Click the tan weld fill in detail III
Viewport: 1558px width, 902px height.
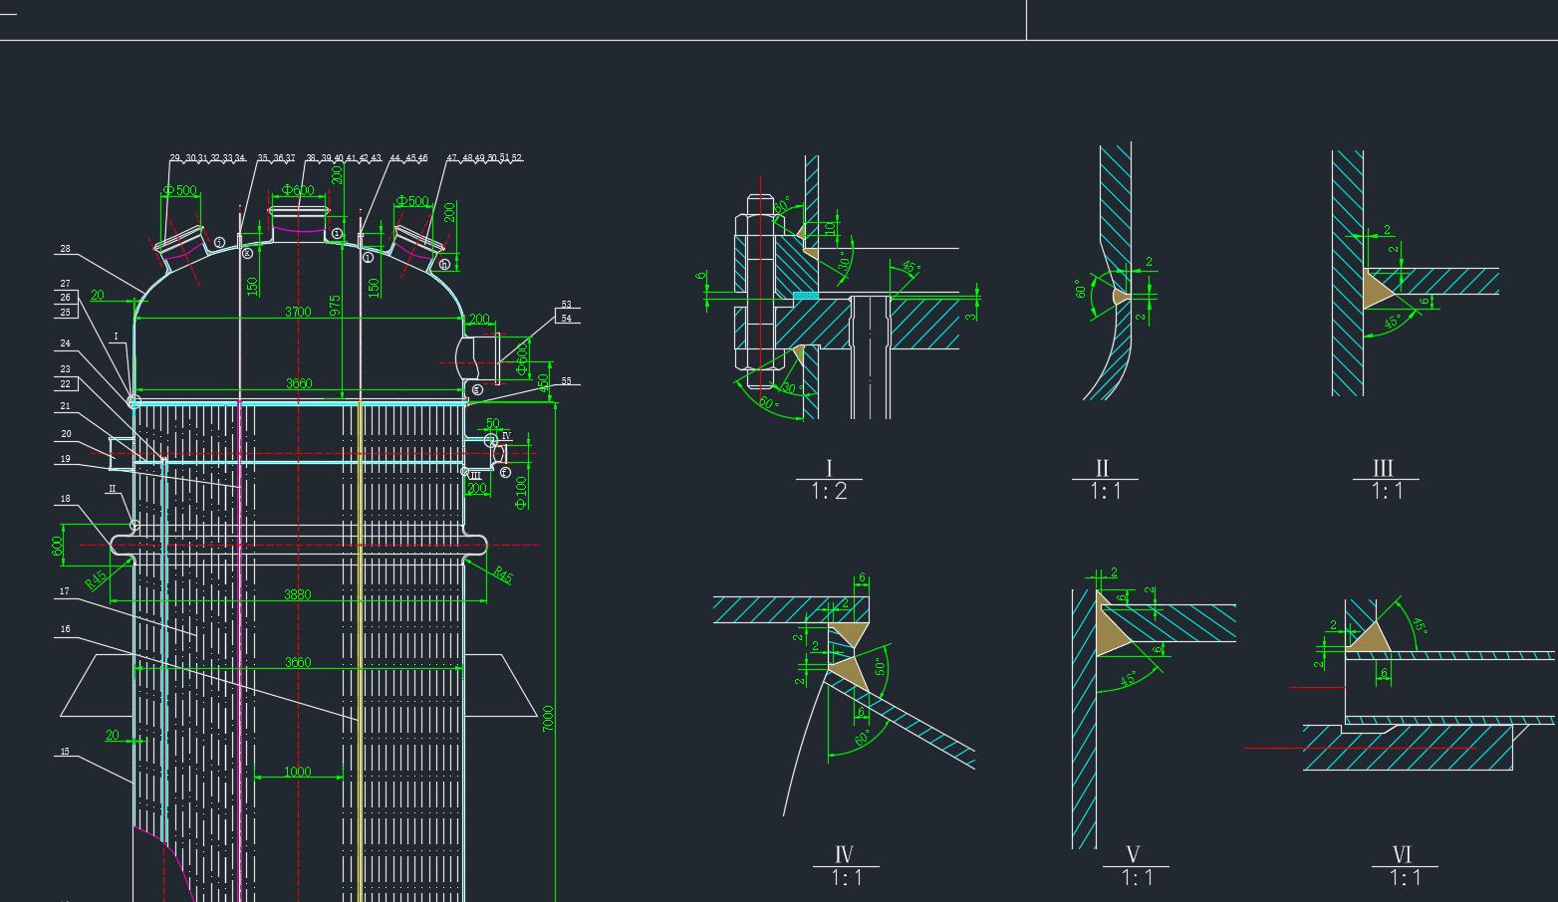click(x=1377, y=291)
